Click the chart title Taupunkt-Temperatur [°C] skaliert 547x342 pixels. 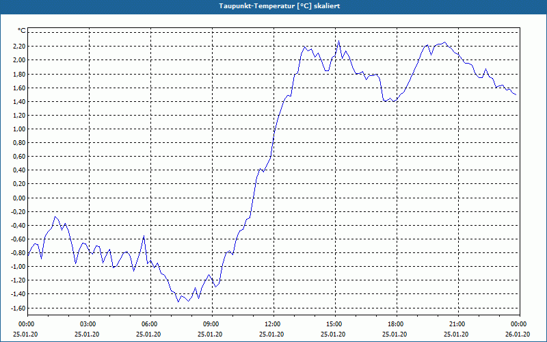click(x=280, y=6)
